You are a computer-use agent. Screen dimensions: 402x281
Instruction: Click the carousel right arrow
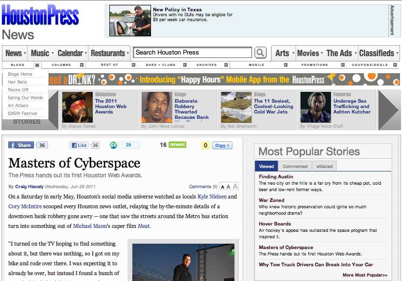[x=388, y=110]
